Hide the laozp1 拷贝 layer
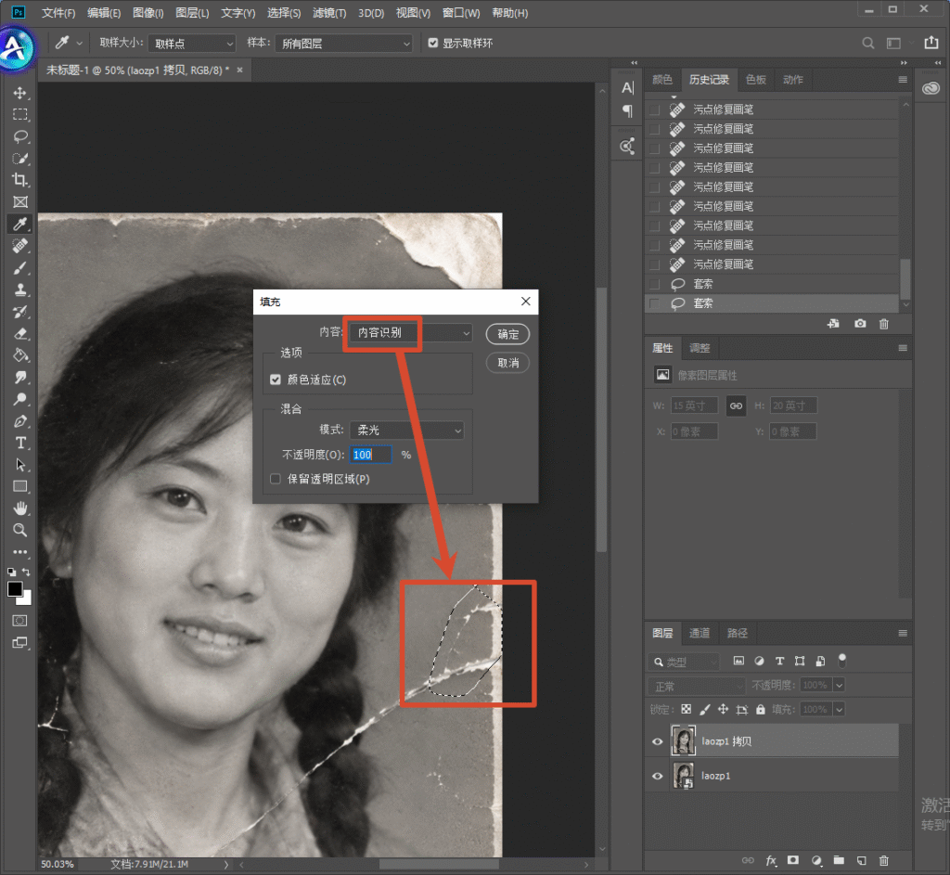Viewport: 950px width, 875px height. pyautogui.click(x=658, y=741)
